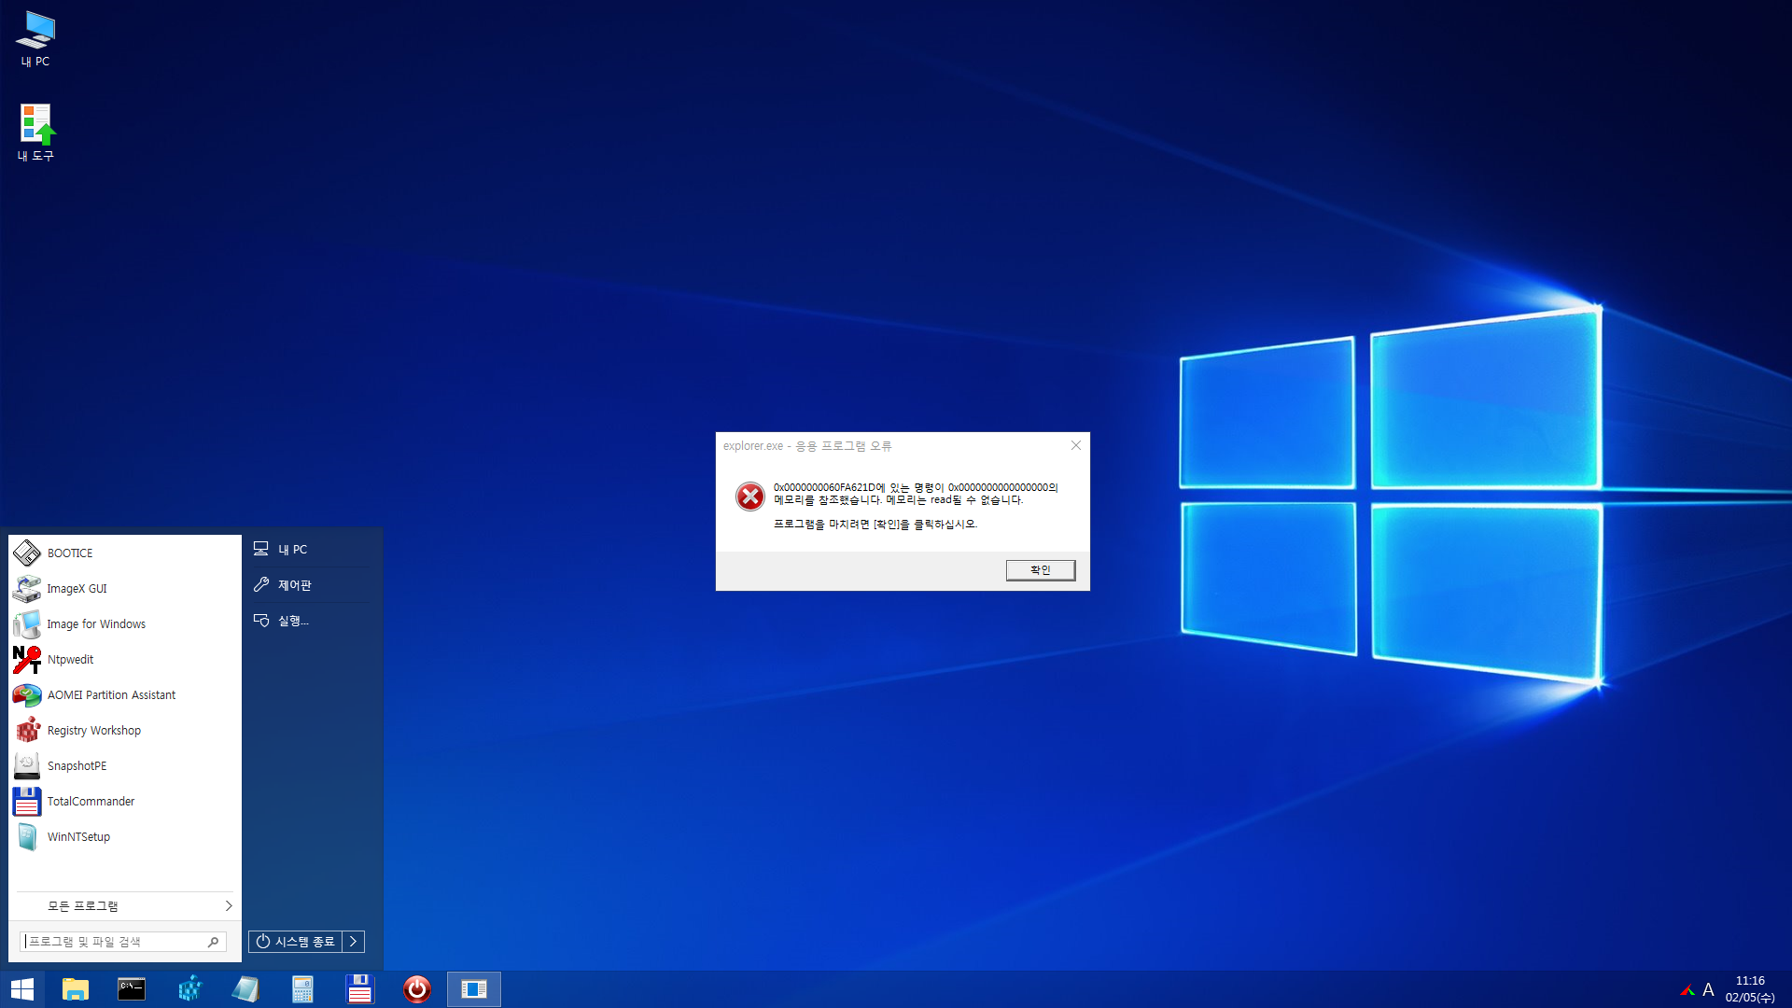Expand the shutdown options arrow
This screenshot has width=1792, height=1008.
point(353,942)
